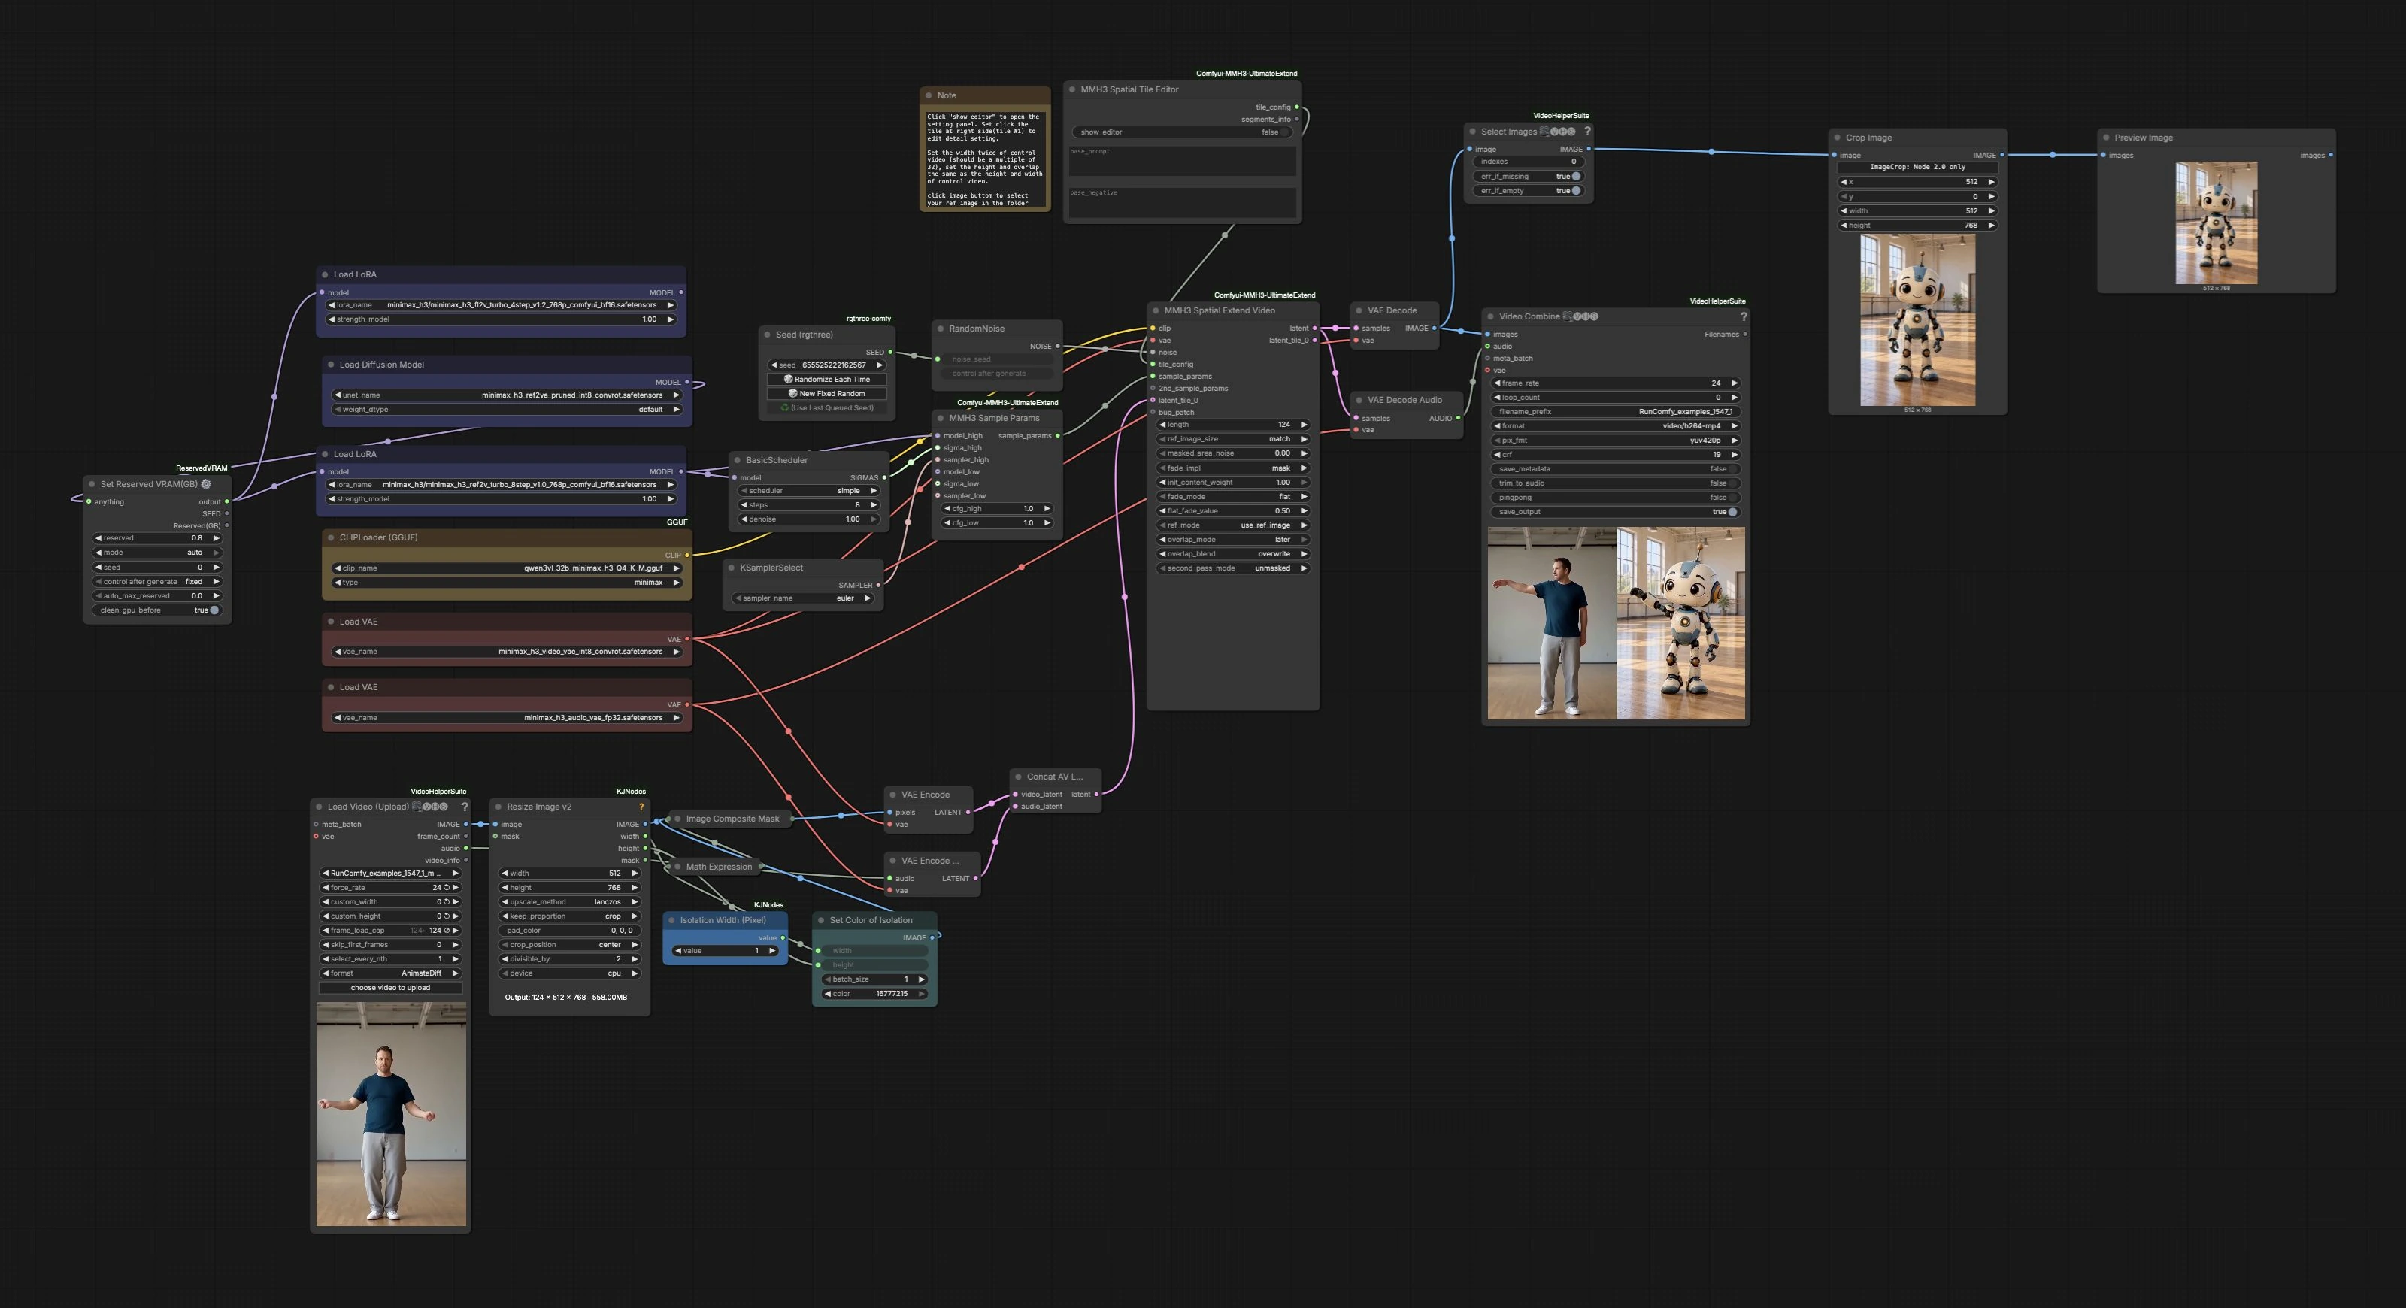Open the format dropdown showing video/h264-mp4

coord(1616,425)
